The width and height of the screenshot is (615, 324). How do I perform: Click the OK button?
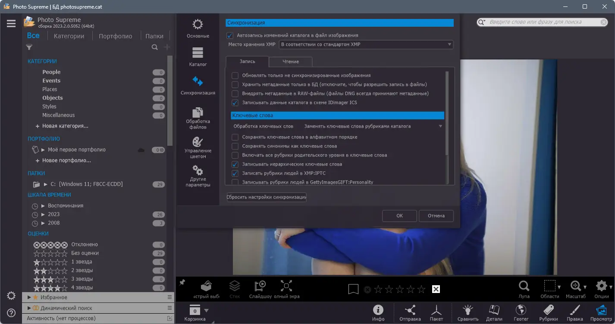(x=400, y=216)
